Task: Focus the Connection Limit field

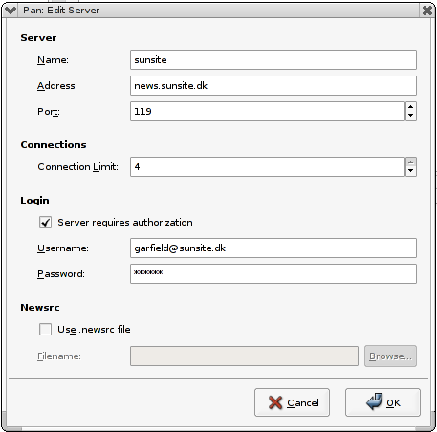Action: tap(268, 166)
